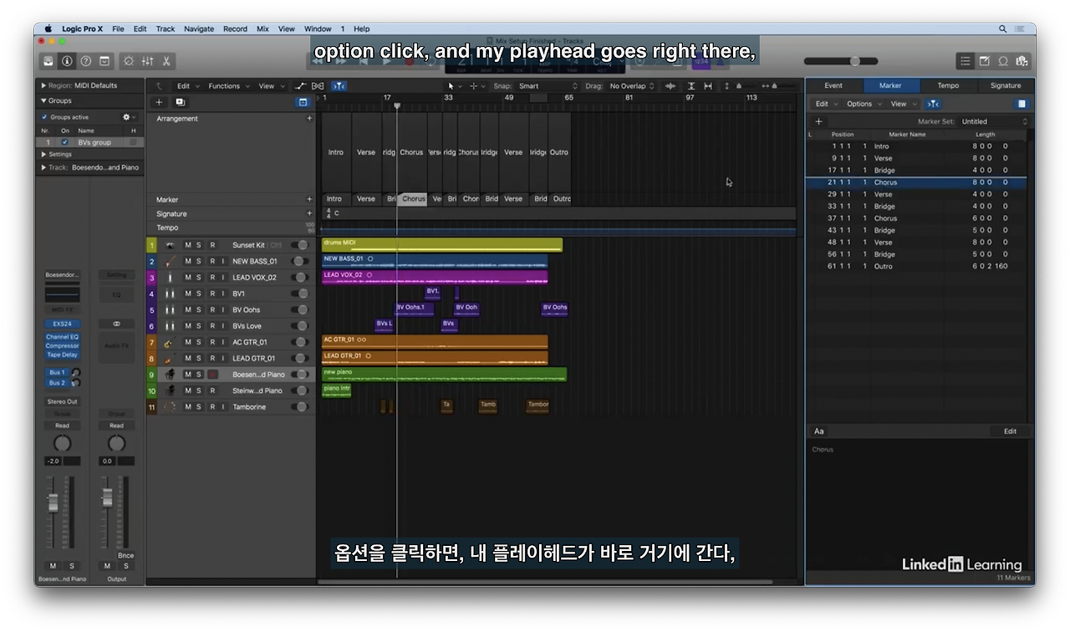Open the File menu

coord(118,28)
